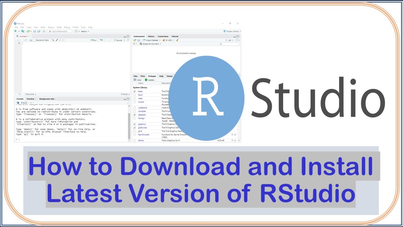Click the save workspace icon in Environment
The image size is (403, 227).
pos(139,40)
